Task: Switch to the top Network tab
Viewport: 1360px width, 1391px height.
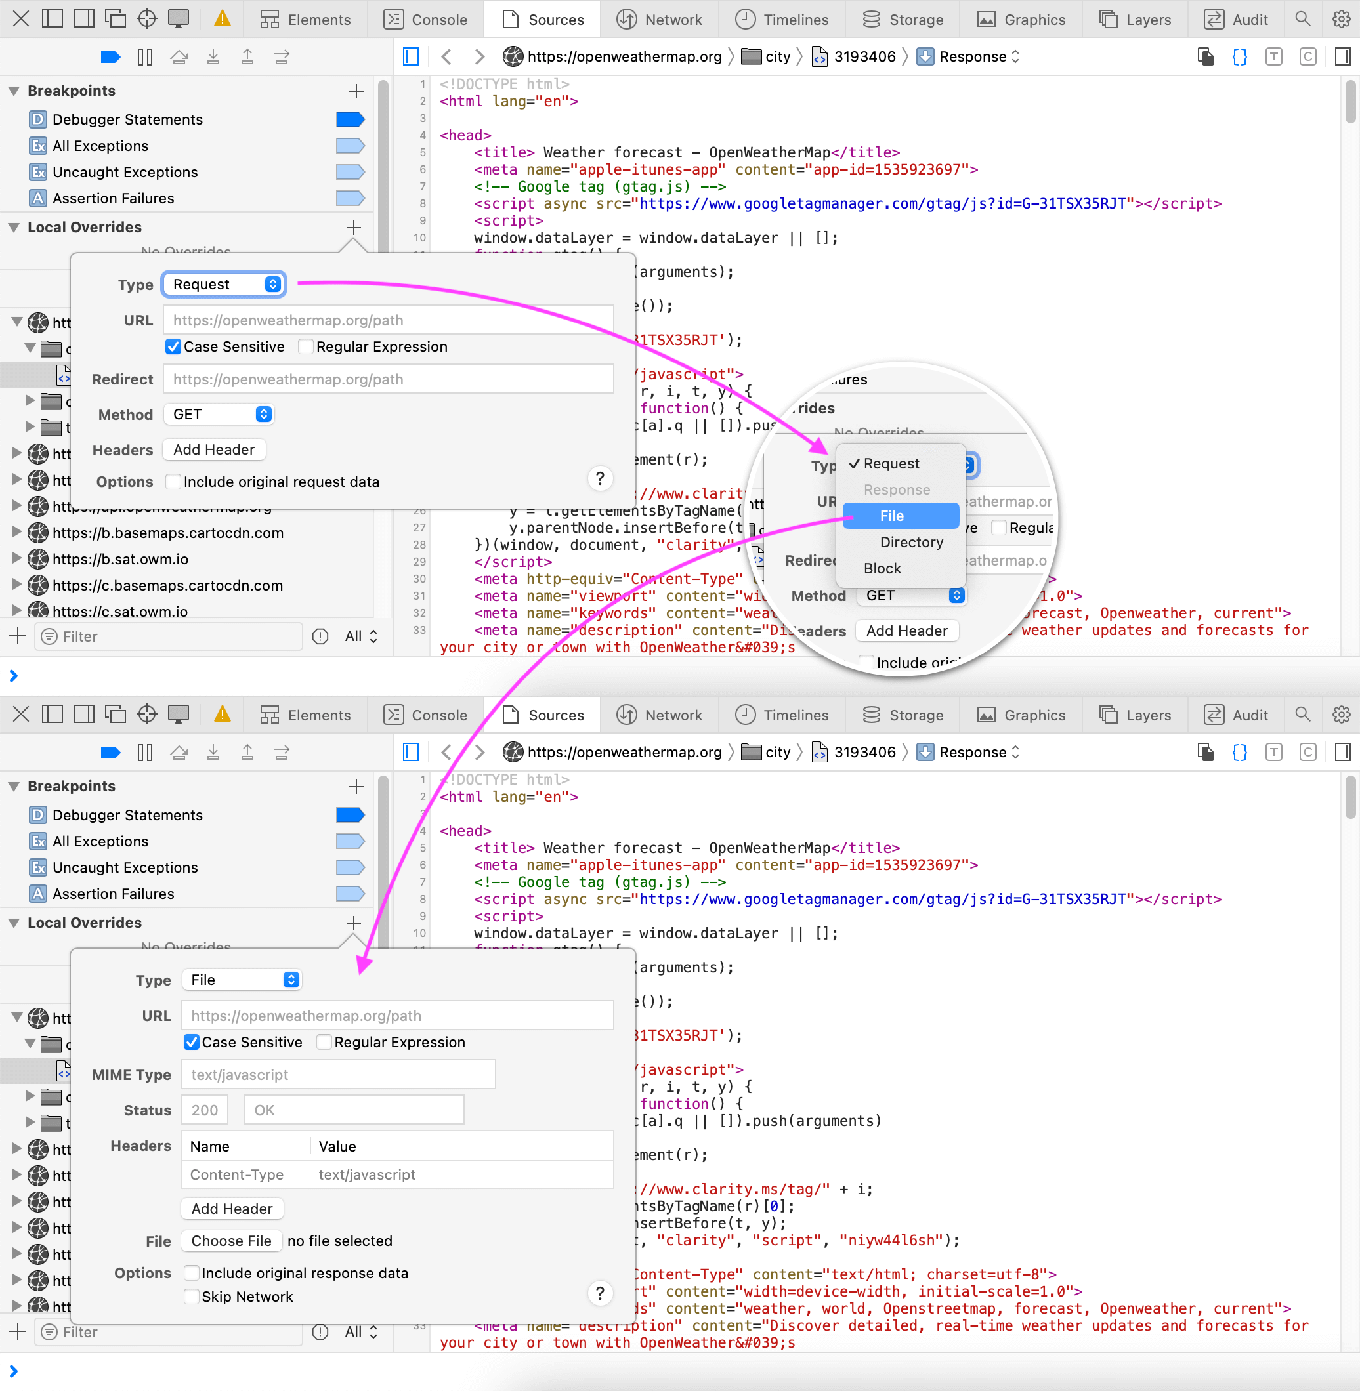Action: pos(659,19)
